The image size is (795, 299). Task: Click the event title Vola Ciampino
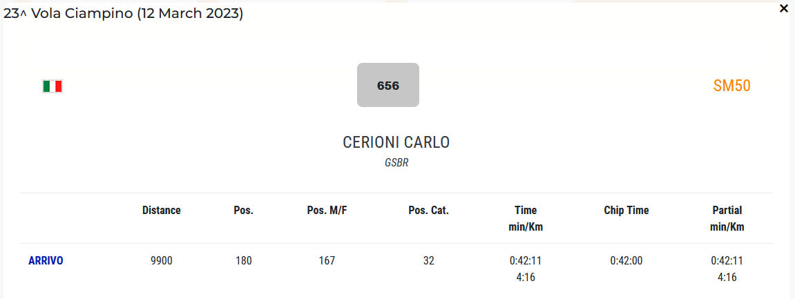(x=124, y=14)
